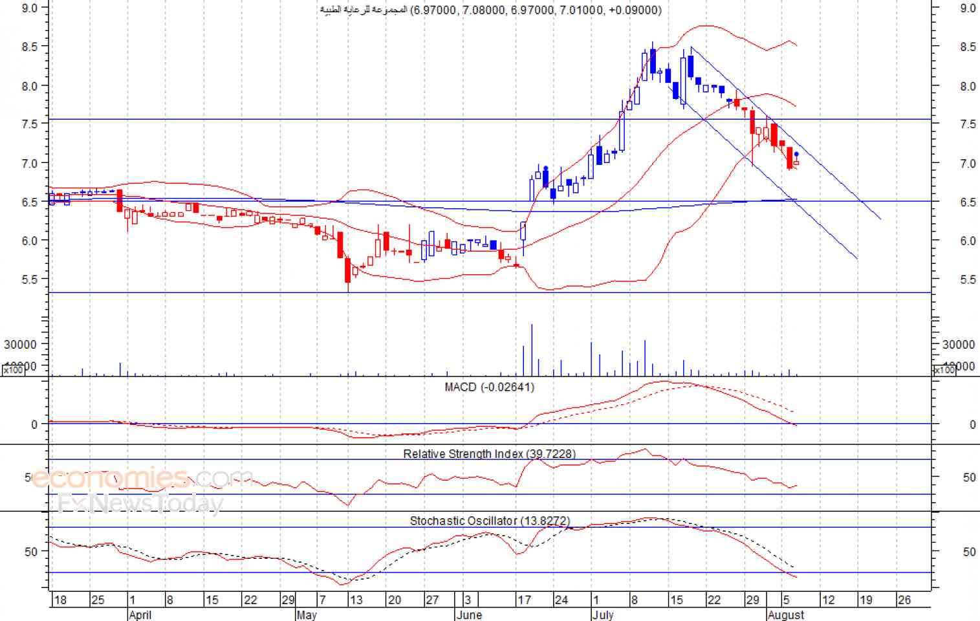980x621 pixels.
Task: Click the date label 25 on time axis
Action: point(98,600)
